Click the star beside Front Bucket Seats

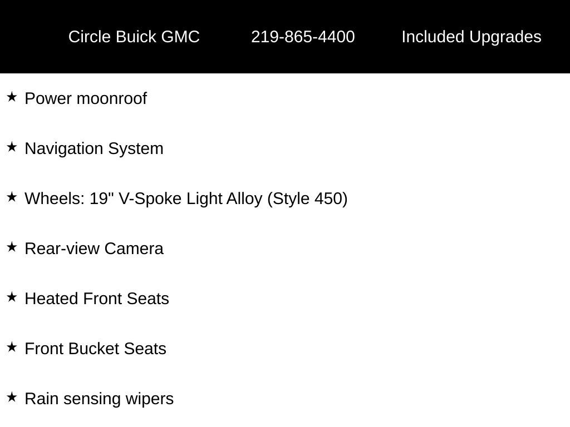12,347
